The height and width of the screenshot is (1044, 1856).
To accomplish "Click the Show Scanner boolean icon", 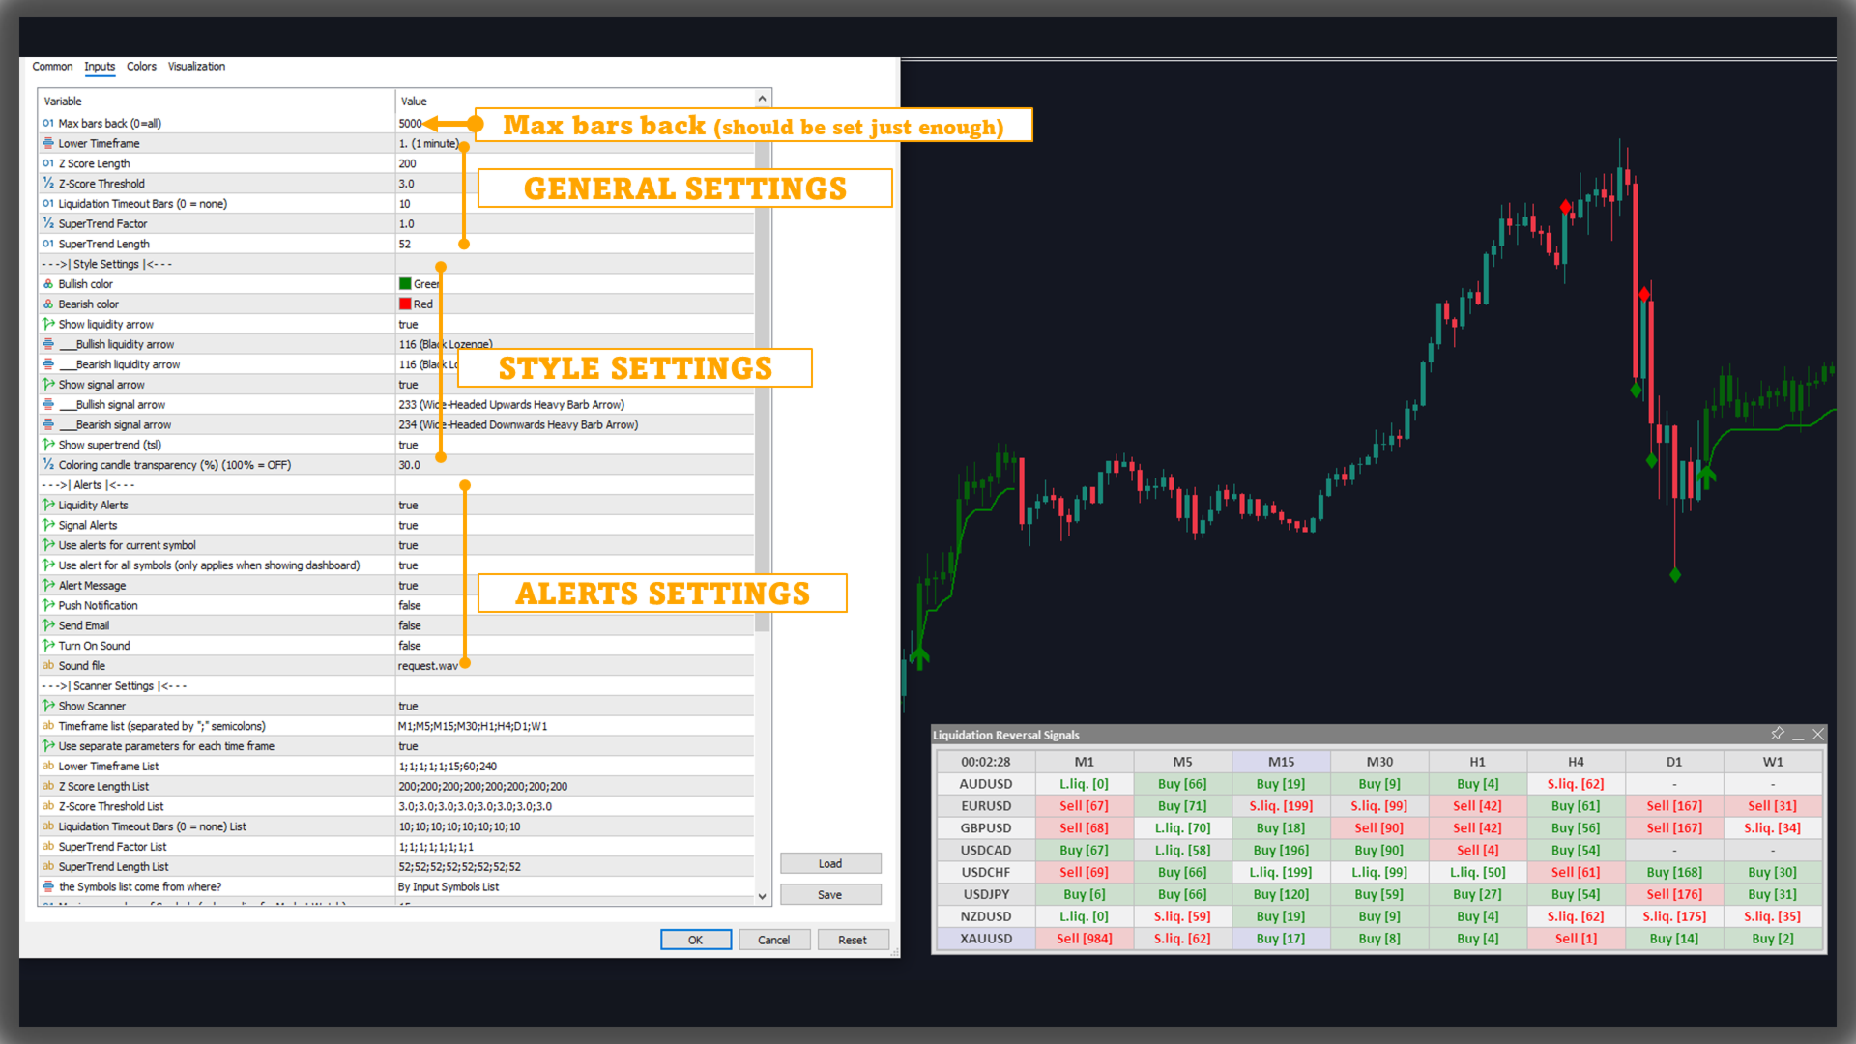I will [48, 706].
